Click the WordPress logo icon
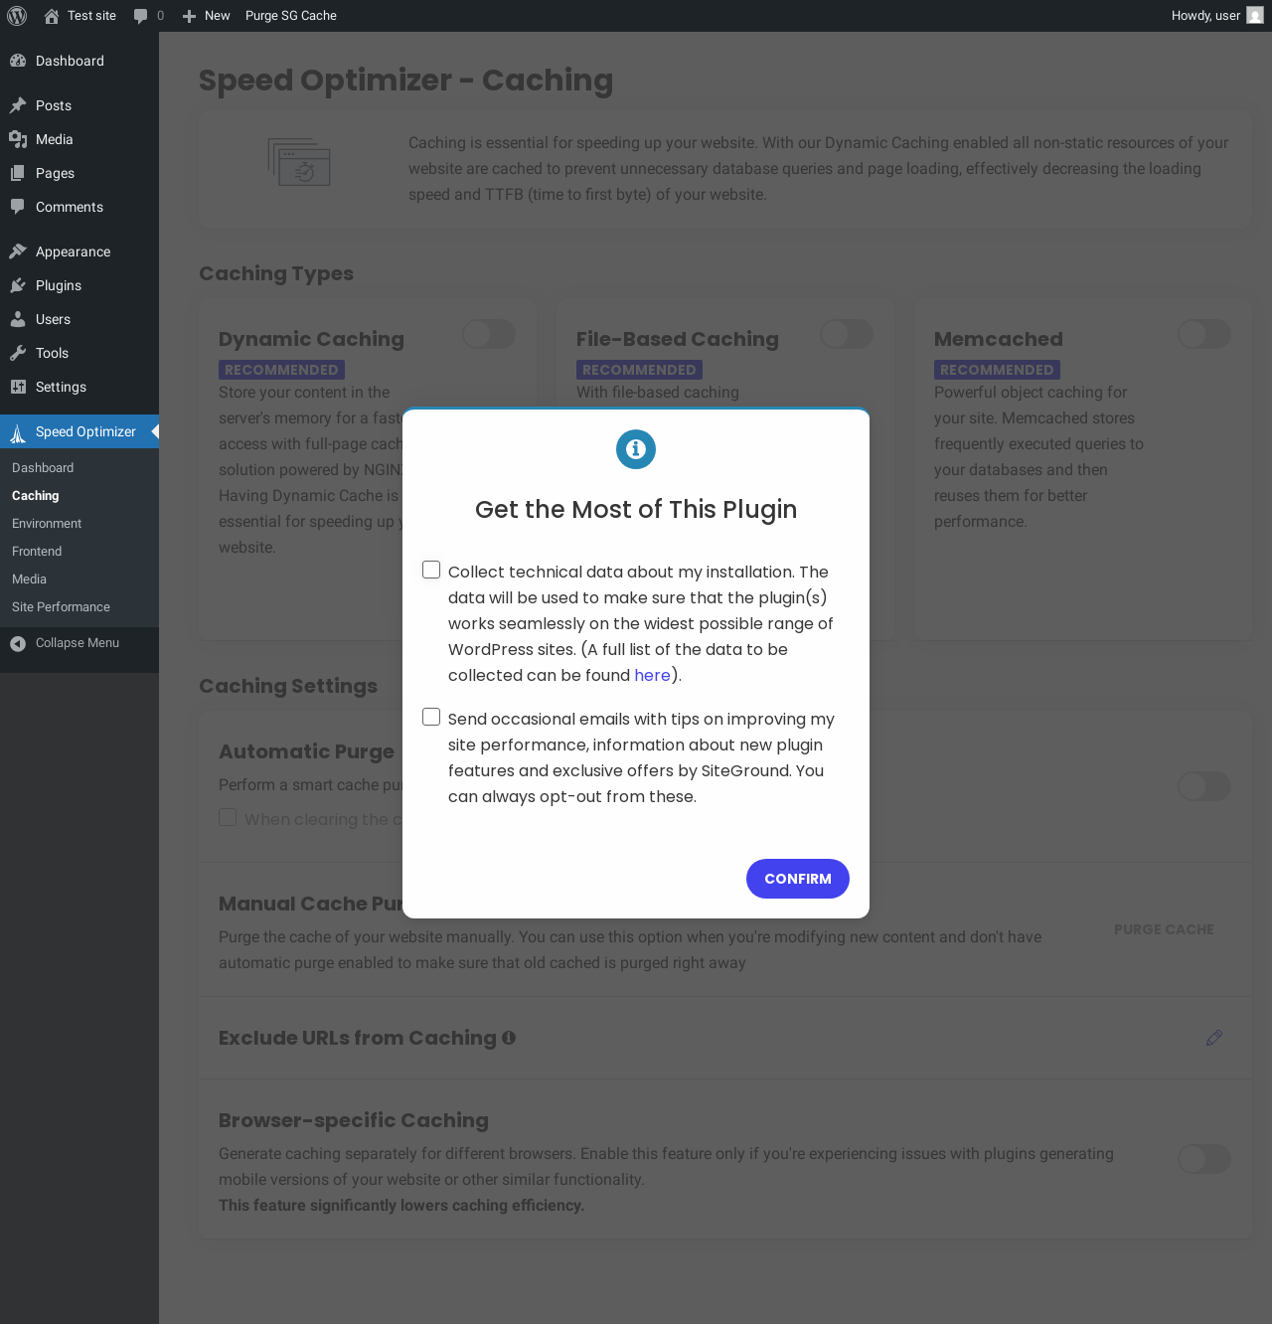 click(x=17, y=16)
